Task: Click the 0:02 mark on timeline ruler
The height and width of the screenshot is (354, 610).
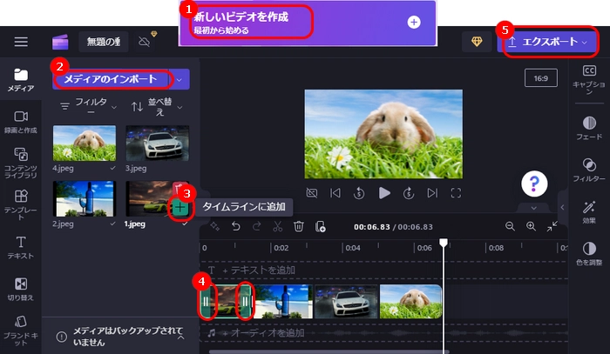Action: point(281,248)
